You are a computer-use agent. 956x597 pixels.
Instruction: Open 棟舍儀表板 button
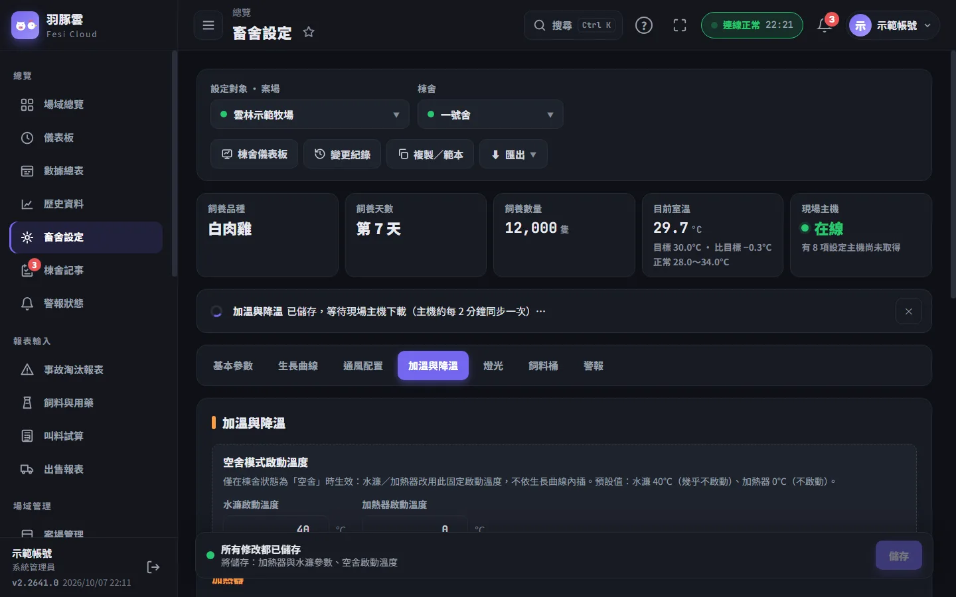tap(254, 155)
